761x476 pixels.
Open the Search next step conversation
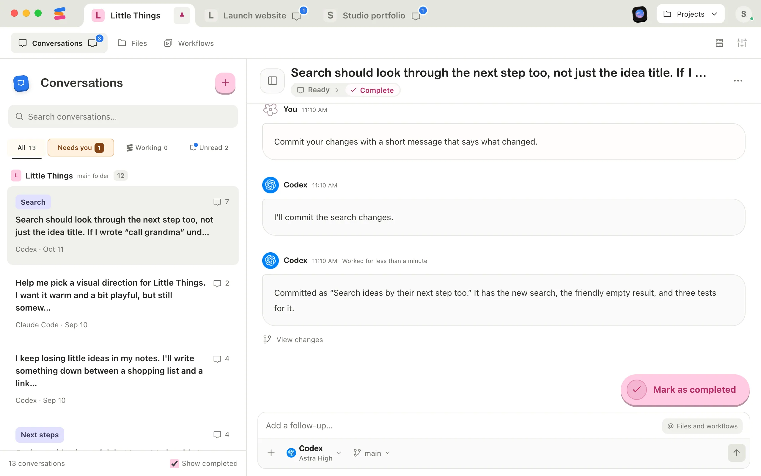coord(123,226)
